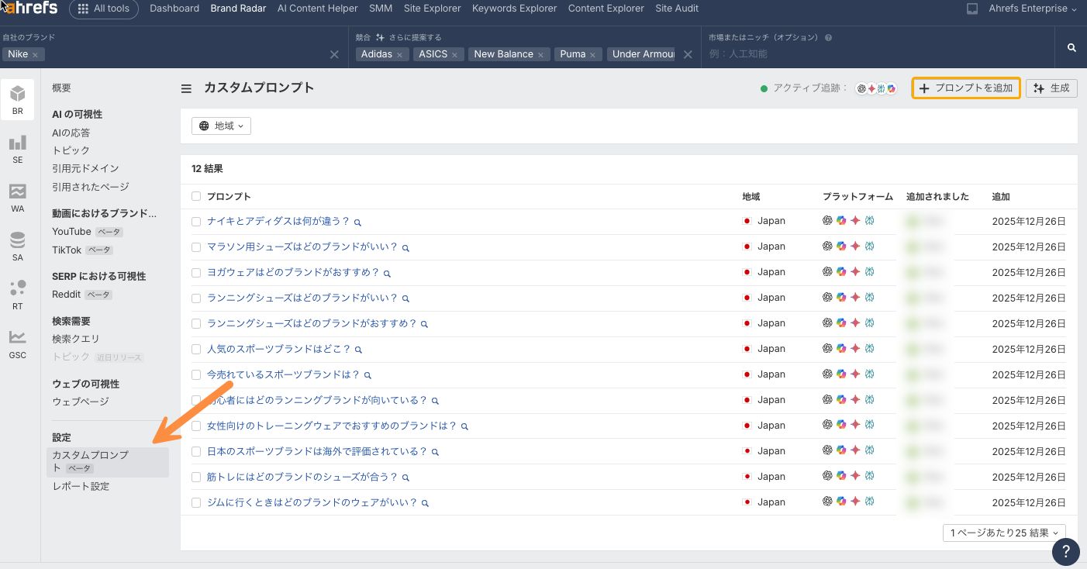
Task: Check the select-all プロンプト header checkbox
Action: click(196, 197)
